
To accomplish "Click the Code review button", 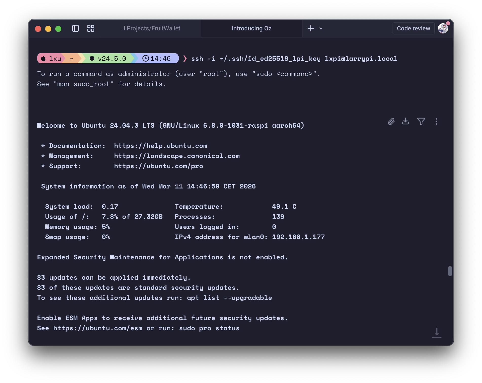I will (413, 28).
